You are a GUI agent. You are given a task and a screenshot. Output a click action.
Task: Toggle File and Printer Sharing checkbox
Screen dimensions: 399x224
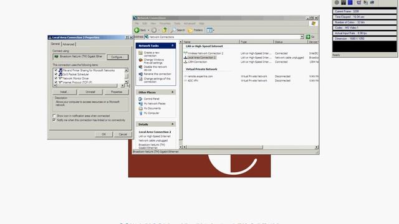point(56,70)
